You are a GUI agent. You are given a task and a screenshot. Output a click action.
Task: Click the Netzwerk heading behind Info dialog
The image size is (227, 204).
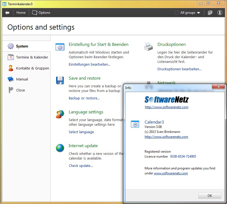(166, 82)
